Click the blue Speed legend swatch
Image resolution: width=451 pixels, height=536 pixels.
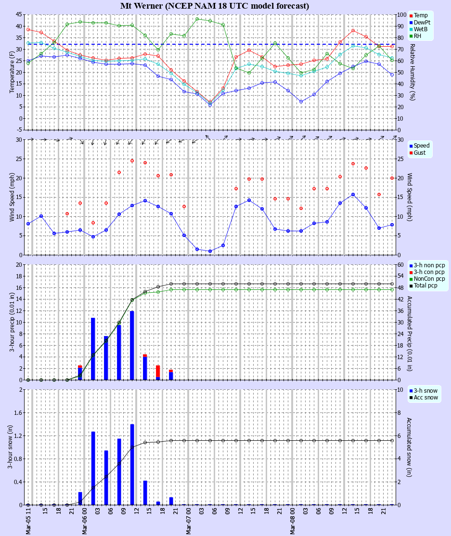click(x=411, y=146)
